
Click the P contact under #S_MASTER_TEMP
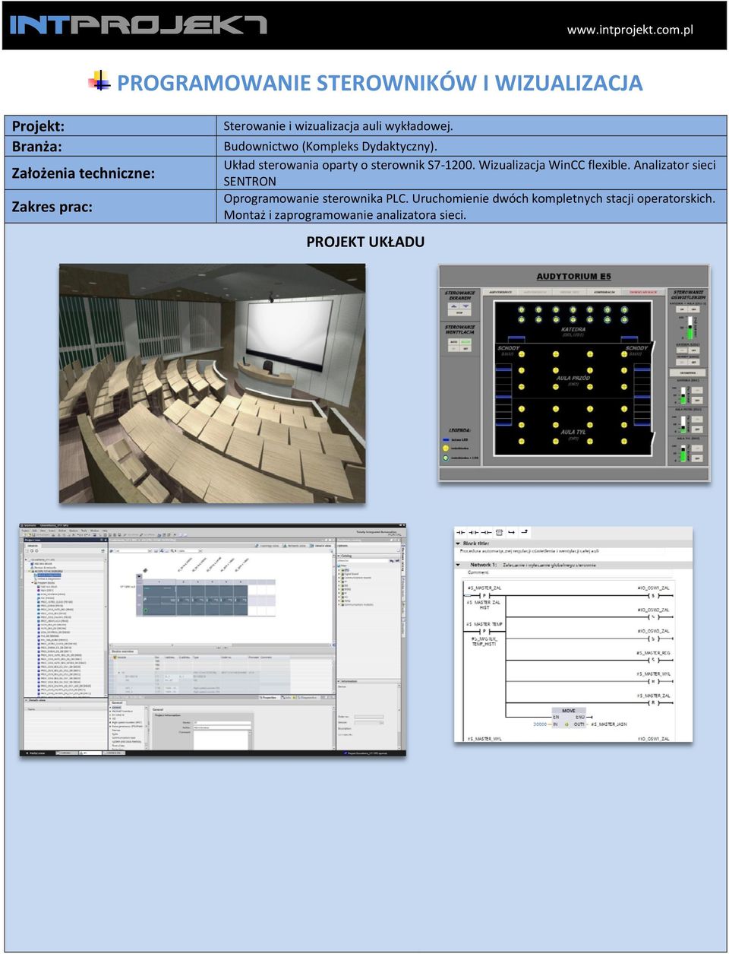coord(485,631)
